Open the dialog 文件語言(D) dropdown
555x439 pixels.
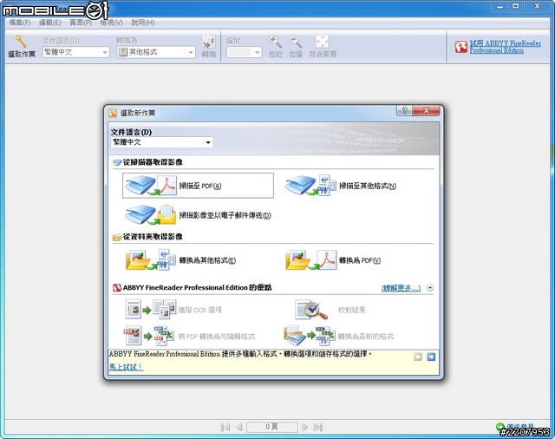162,142
